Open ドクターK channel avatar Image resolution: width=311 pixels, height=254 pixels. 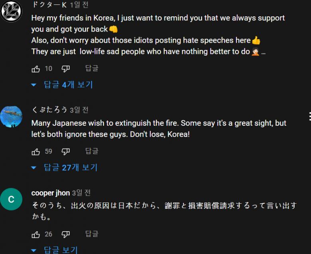(x=11, y=11)
